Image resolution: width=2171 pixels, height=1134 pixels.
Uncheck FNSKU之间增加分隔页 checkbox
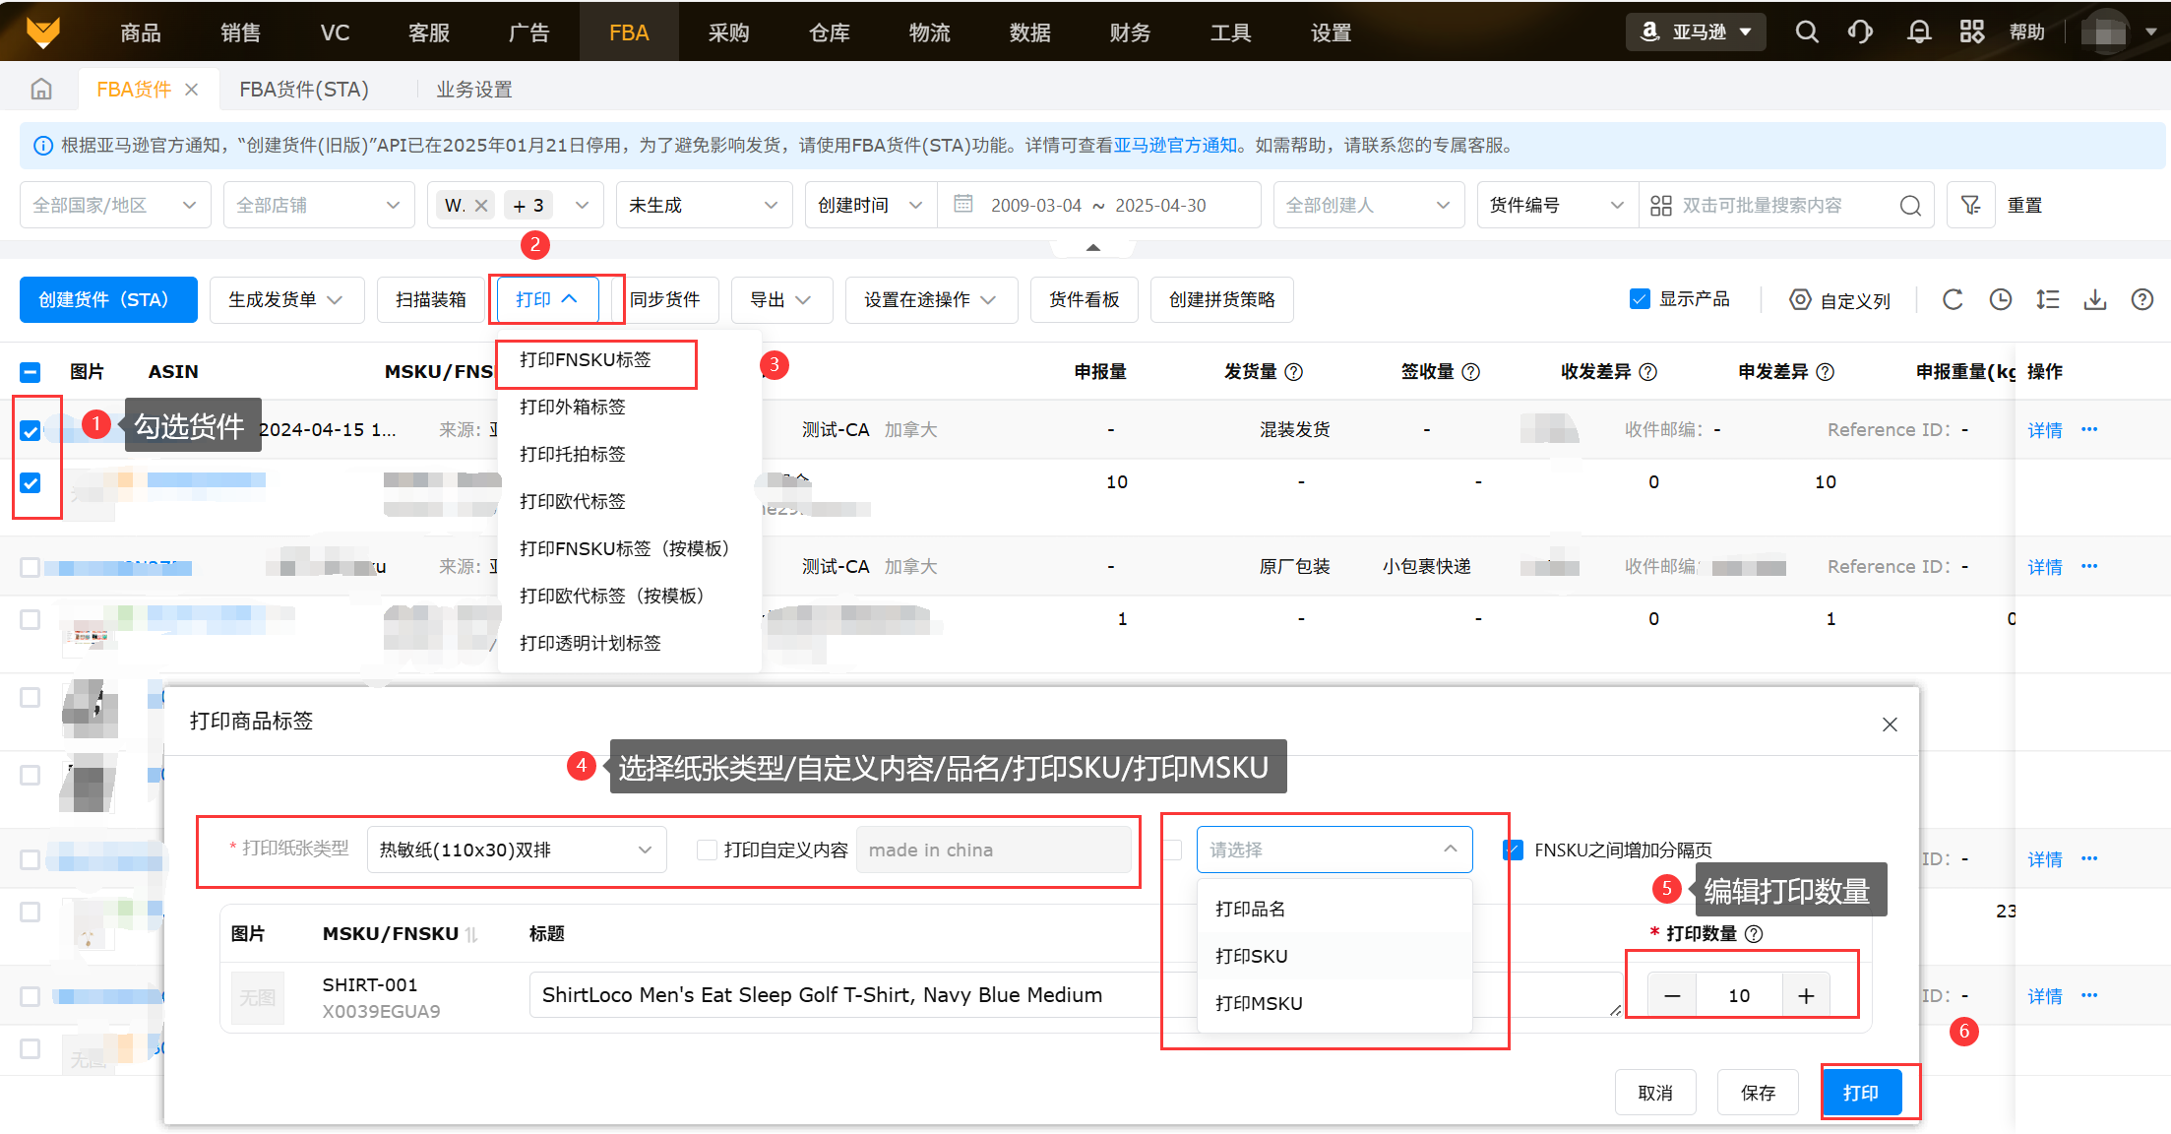point(1514,850)
